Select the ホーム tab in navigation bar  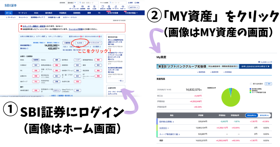coord(8,13)
